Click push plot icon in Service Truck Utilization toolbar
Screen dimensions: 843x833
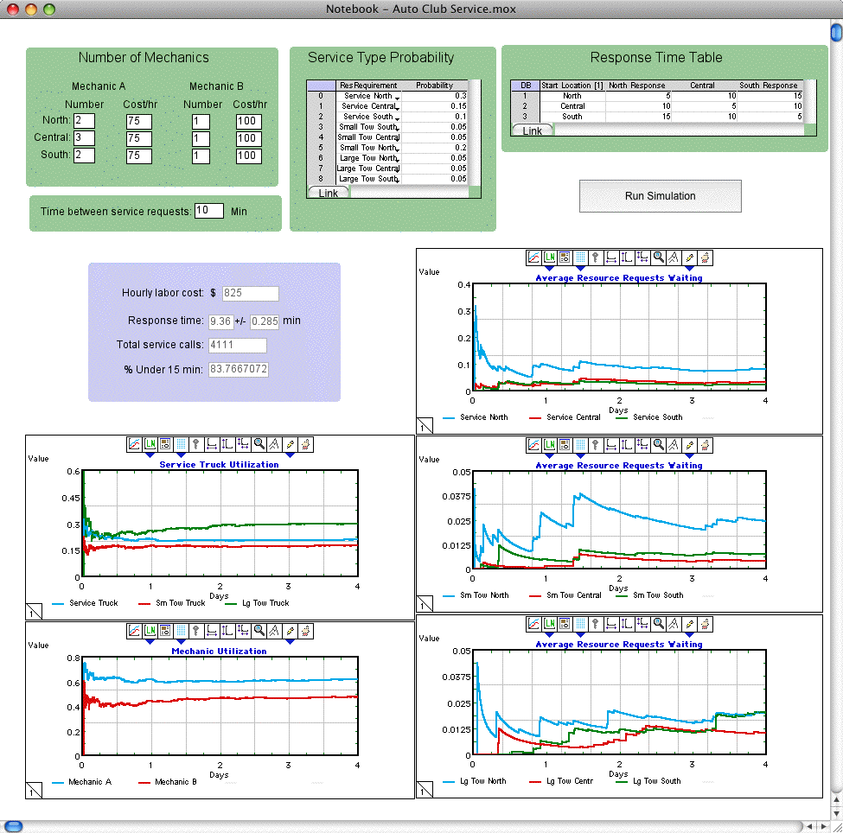(x=305, y=444)
